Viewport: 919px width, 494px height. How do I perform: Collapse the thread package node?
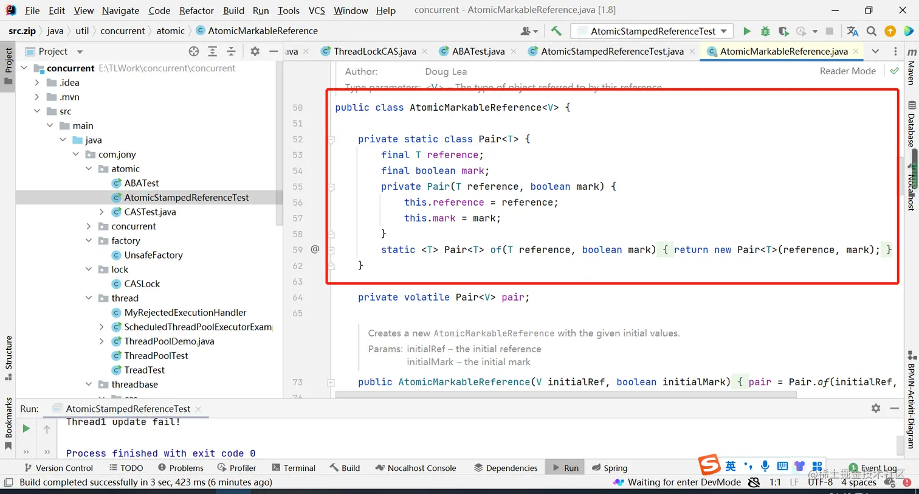(x=89, y=298)
